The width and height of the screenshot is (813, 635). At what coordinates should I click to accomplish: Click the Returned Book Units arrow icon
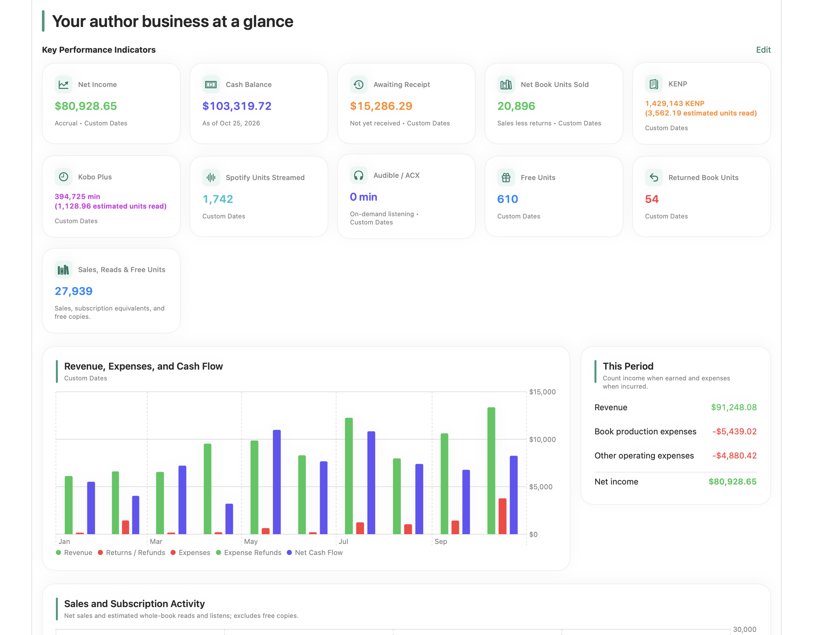654,178
